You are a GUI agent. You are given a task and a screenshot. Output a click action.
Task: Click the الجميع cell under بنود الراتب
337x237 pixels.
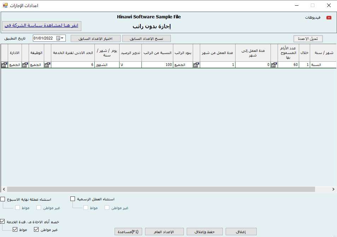tap(183, 65)
